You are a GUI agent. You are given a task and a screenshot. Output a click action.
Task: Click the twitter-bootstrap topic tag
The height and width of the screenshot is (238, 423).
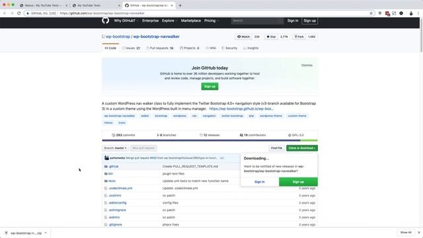(232, 116)
